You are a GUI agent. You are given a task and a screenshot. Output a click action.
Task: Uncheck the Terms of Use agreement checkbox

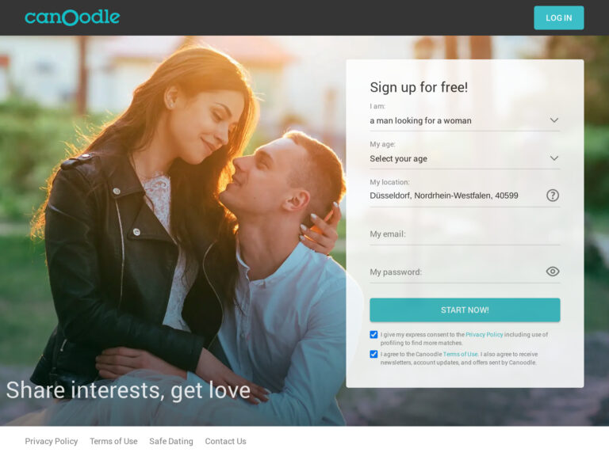(373, 354)
